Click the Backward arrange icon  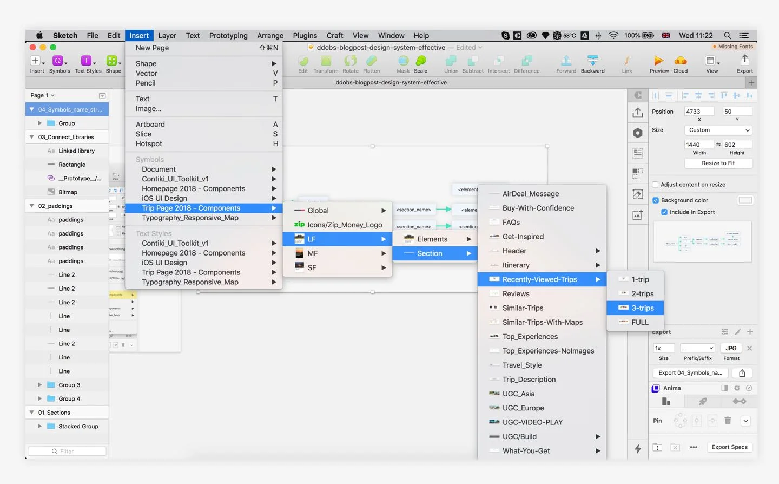click(x=592, y=61)
